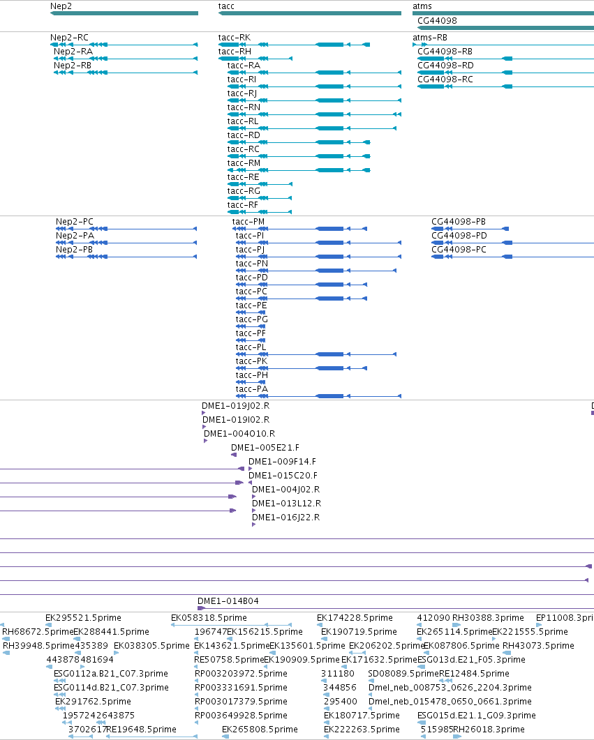
Task: Click the tacc-RM transcript label
Action: click(x=244, y=163)
